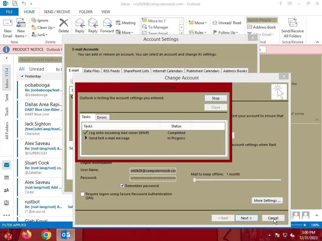
Task: Open Firefox from the taskbar
Action: pyautogui.click(x=27, y=235)
